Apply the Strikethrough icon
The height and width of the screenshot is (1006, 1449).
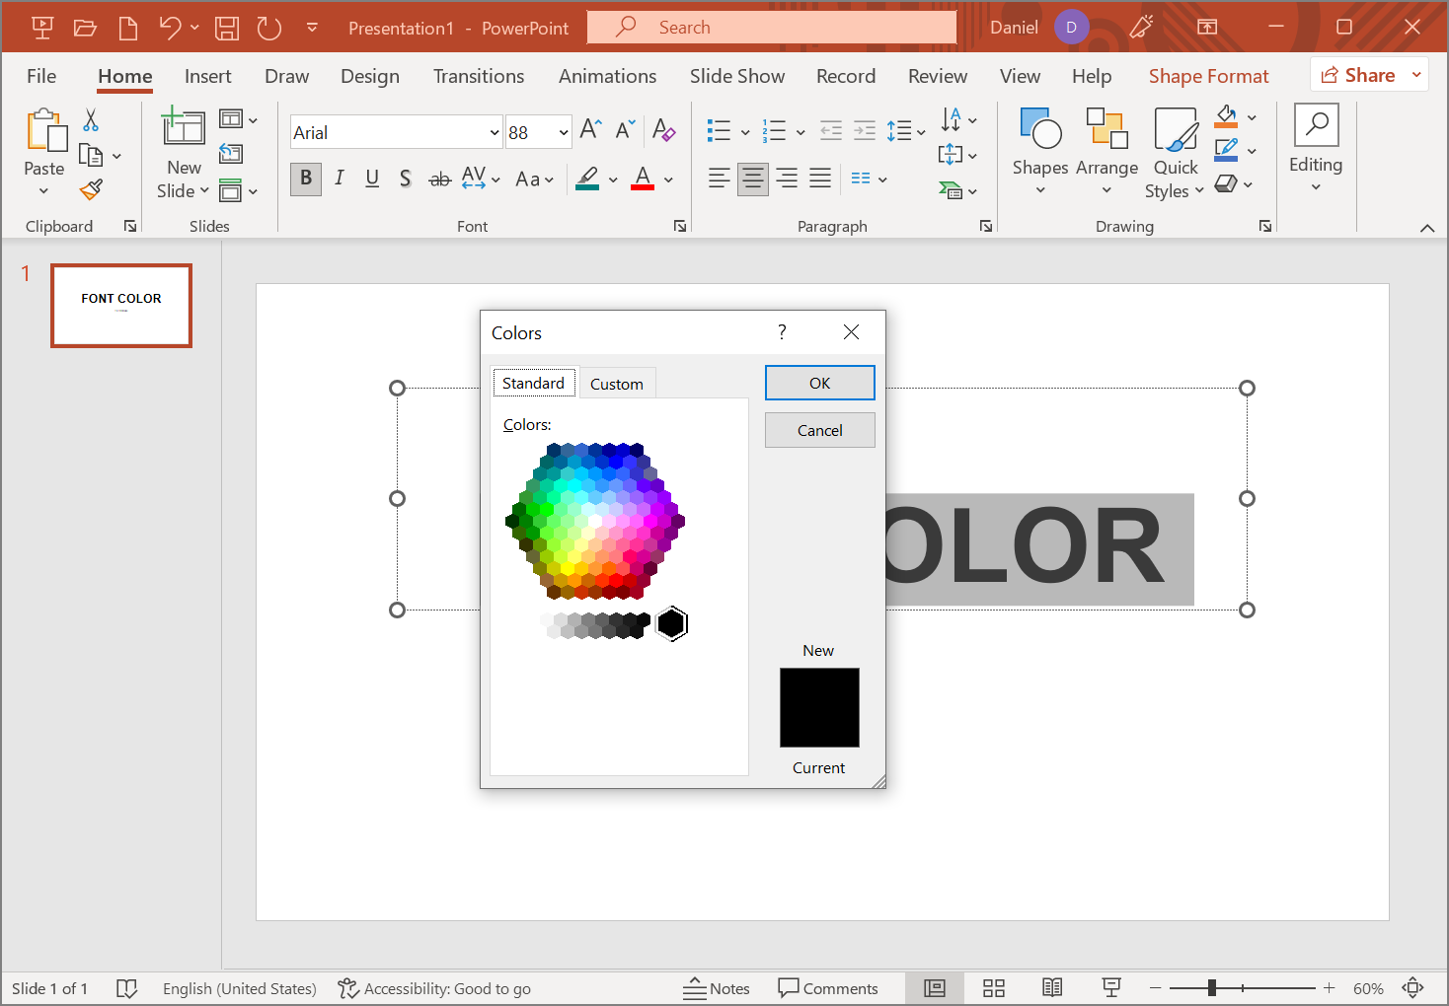[x=439, y=179]
